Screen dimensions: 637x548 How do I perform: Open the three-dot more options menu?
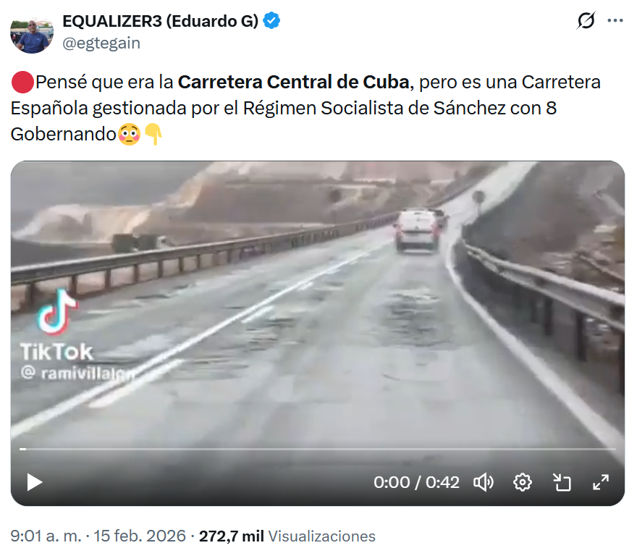[615, 20]
